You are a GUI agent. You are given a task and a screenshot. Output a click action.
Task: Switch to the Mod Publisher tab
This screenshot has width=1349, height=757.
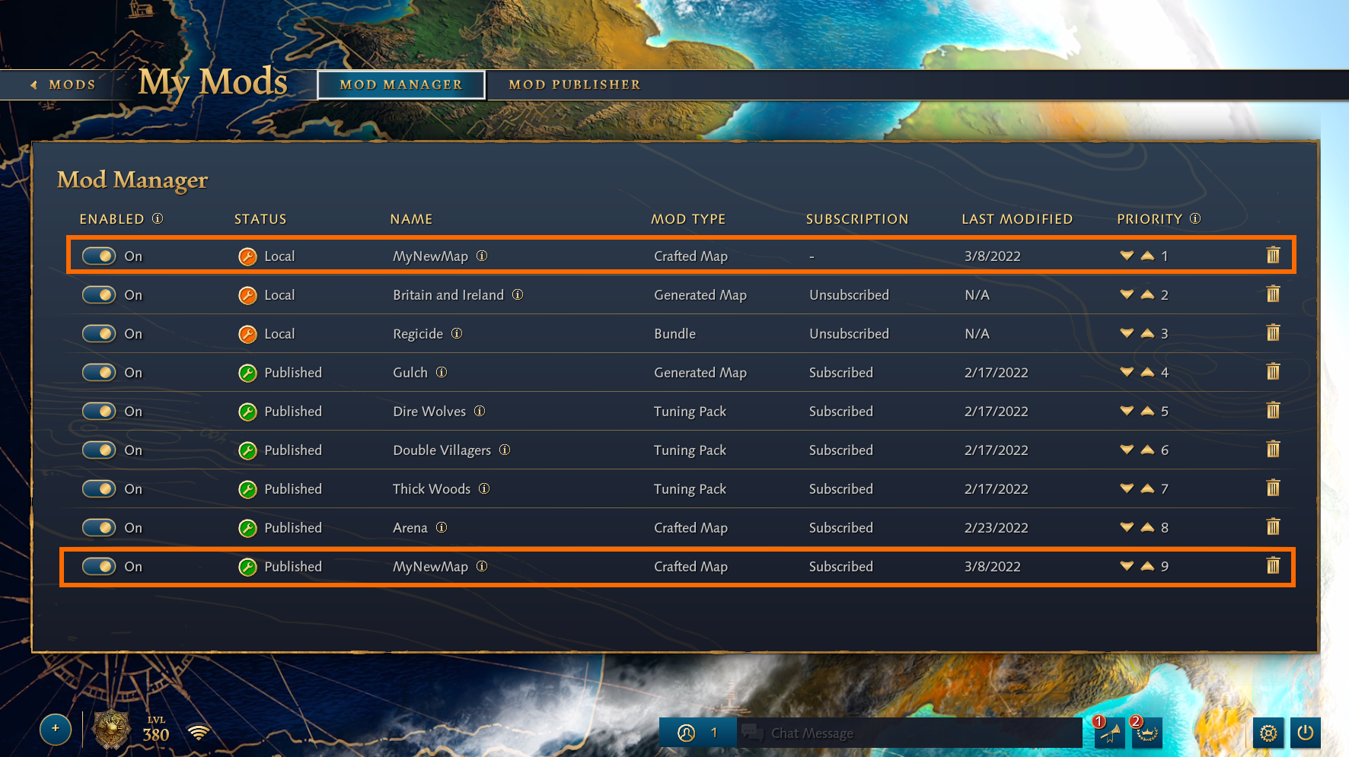(575, 84)
